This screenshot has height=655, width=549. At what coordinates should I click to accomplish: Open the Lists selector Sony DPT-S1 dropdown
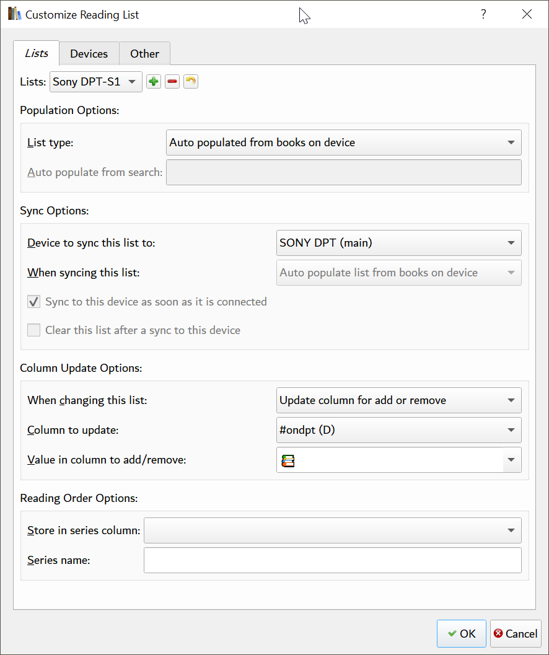(96, 82)
